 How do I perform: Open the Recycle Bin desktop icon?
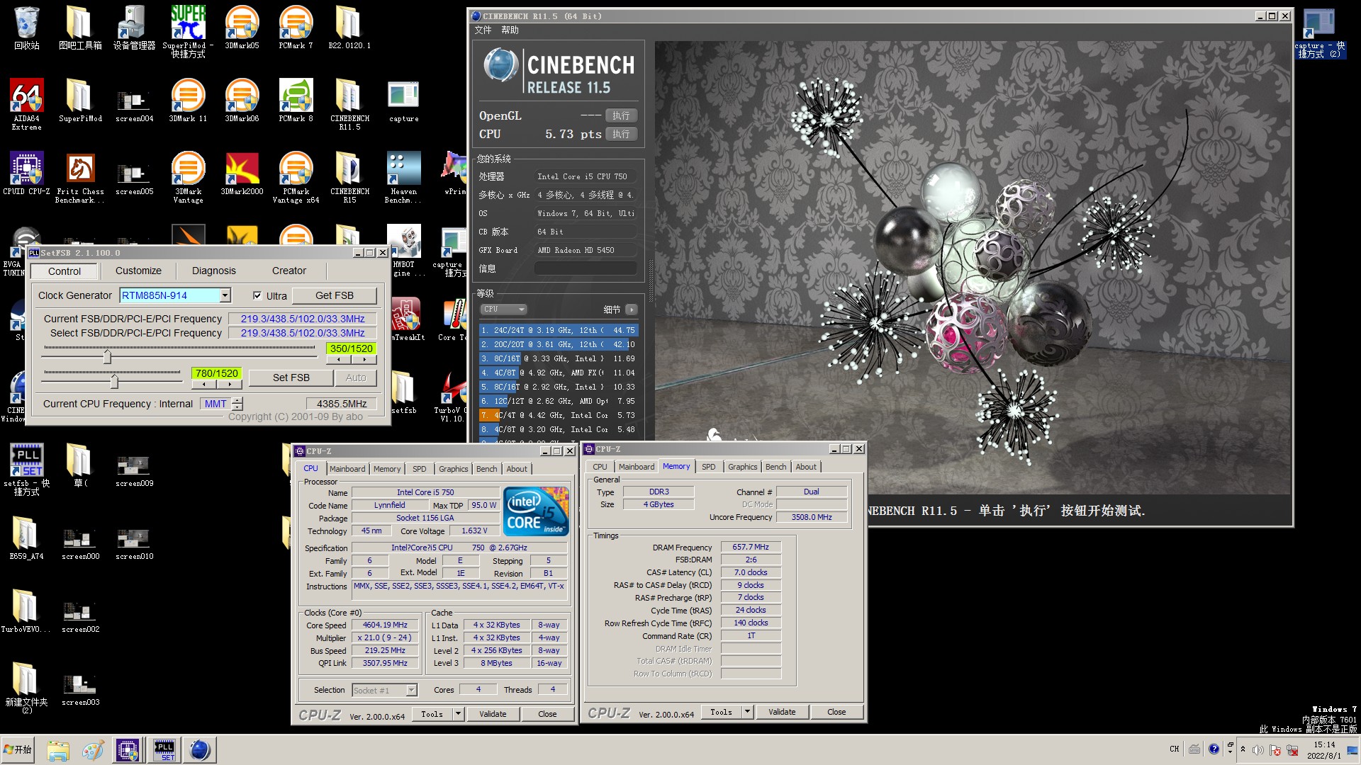point(26,28)
